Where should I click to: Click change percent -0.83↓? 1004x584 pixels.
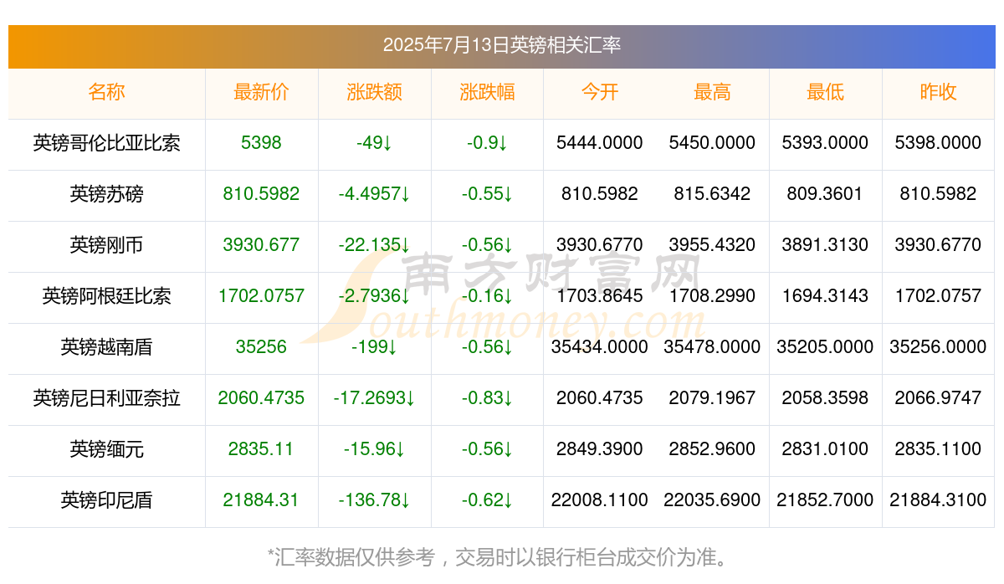point(487,398)
